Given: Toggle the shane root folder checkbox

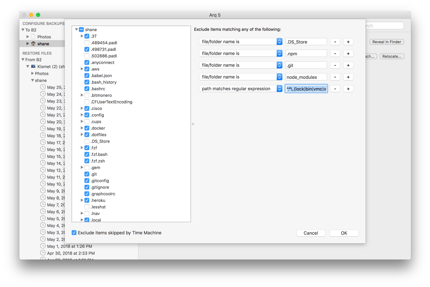Looking at the screenshot, I should click(82, 29).
